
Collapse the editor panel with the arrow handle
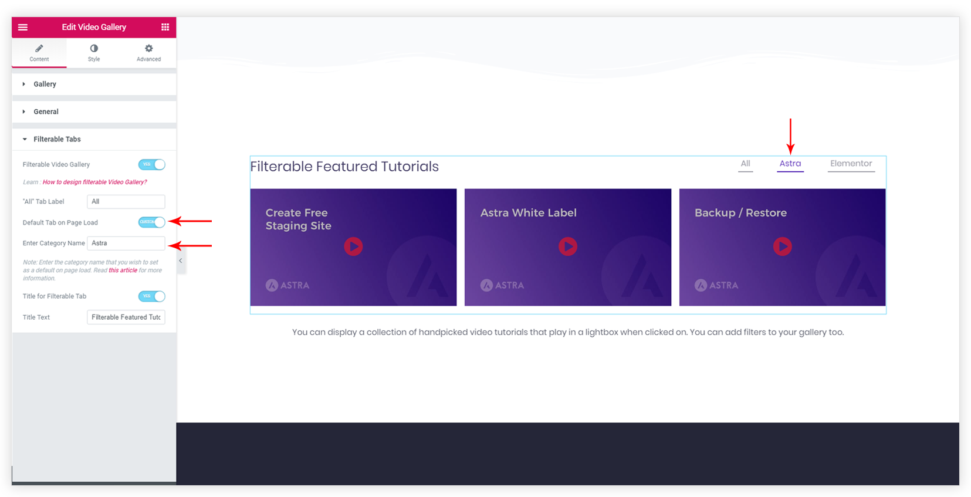pos(181,261)
